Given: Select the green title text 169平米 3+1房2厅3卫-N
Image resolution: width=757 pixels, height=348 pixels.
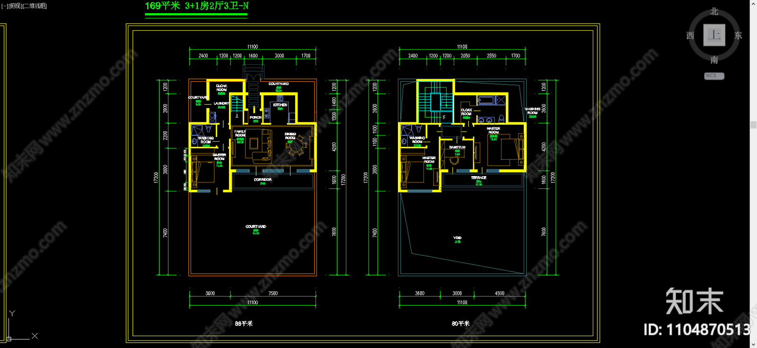Looking at the screenshot, I should (x=196, y=6).
